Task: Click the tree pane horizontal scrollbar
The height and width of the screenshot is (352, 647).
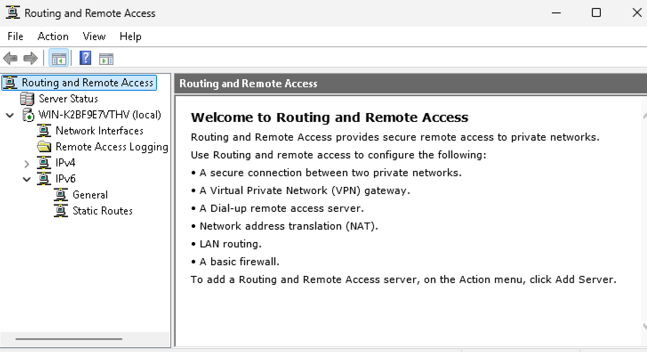Action: tap(68, 339)
